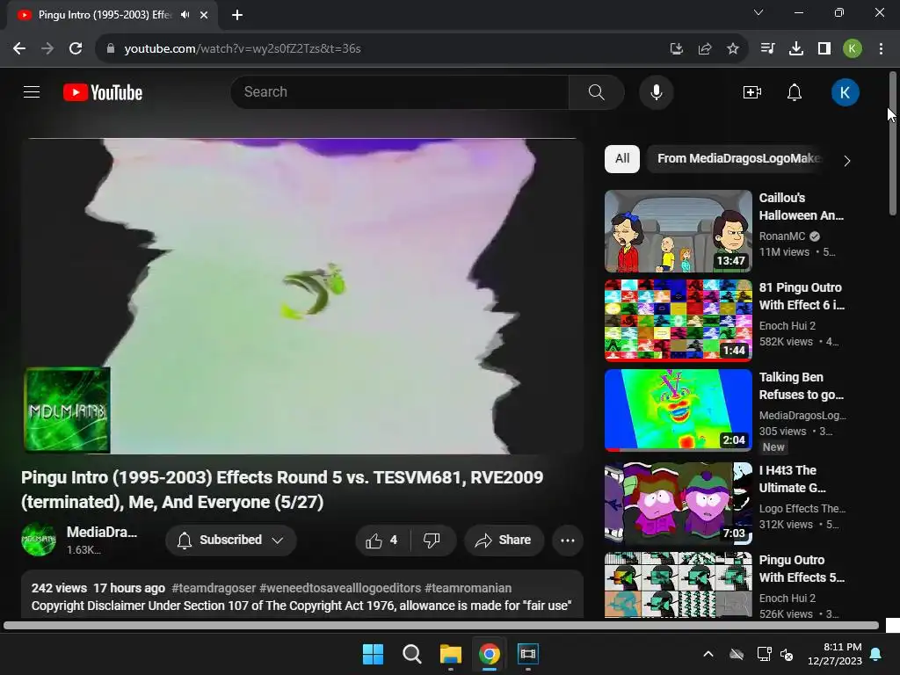
Task: Click the video player area
Action: (302, 296)
